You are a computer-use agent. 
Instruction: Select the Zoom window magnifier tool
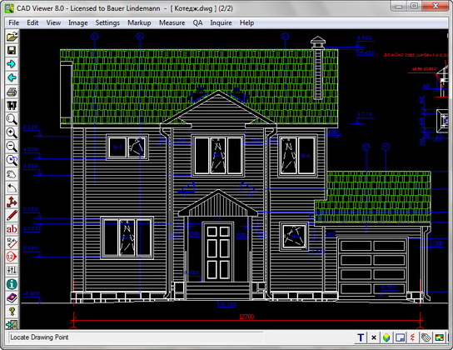12,119
